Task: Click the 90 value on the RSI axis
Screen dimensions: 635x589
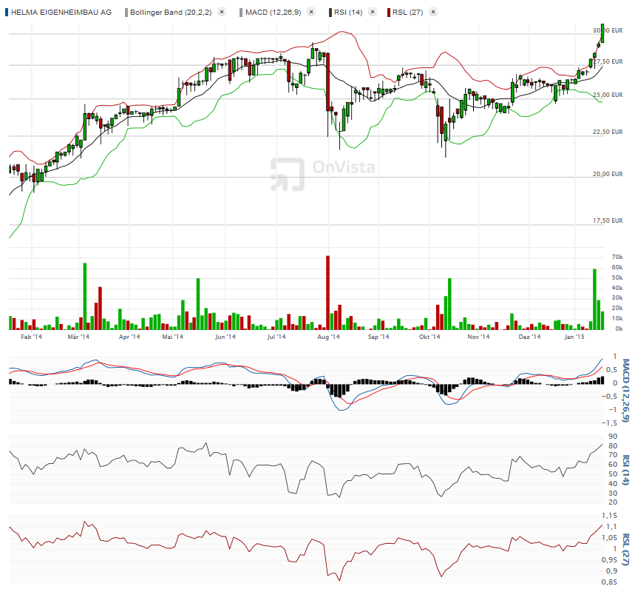Action: [613, 437]
